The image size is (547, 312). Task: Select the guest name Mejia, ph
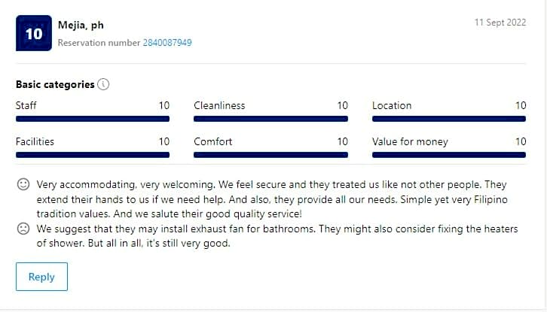click(81, 26)
